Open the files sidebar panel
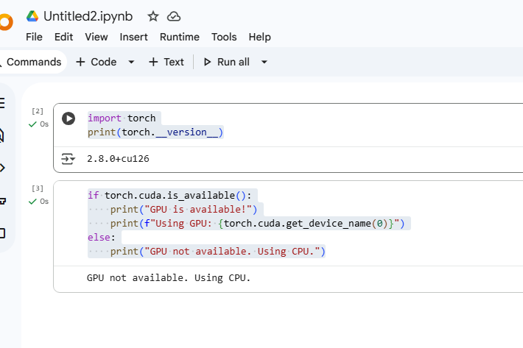 click(x=2, y=233)
